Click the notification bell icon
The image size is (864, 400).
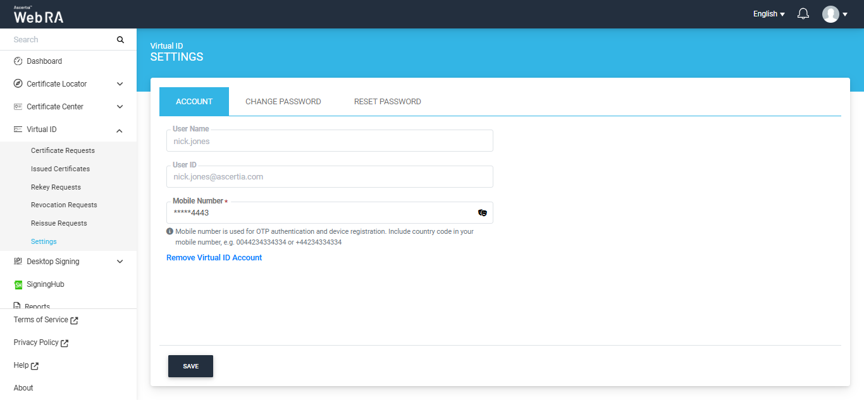[803, 14]
